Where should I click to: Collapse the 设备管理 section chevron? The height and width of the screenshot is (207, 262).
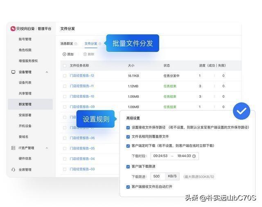pyautogui.click(x=47, y=72)
